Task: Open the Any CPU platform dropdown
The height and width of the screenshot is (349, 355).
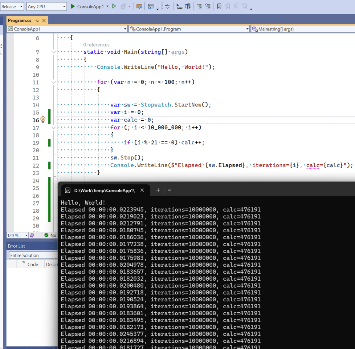Action: click(x=46, y=7)
